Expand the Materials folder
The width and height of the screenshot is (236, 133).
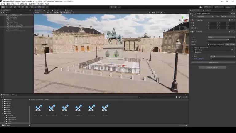(3, 100)
